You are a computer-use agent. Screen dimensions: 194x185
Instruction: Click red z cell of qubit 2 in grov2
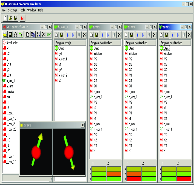pos(184,178)
